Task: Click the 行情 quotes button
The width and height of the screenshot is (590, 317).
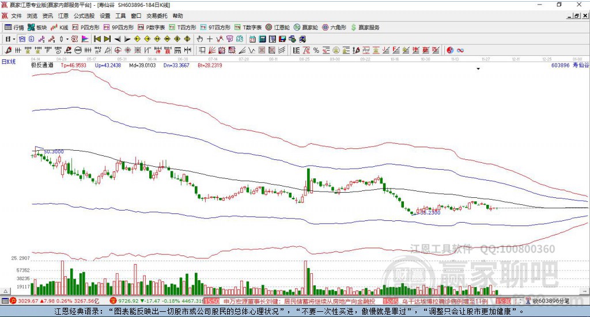Action: tap(14, 28)
